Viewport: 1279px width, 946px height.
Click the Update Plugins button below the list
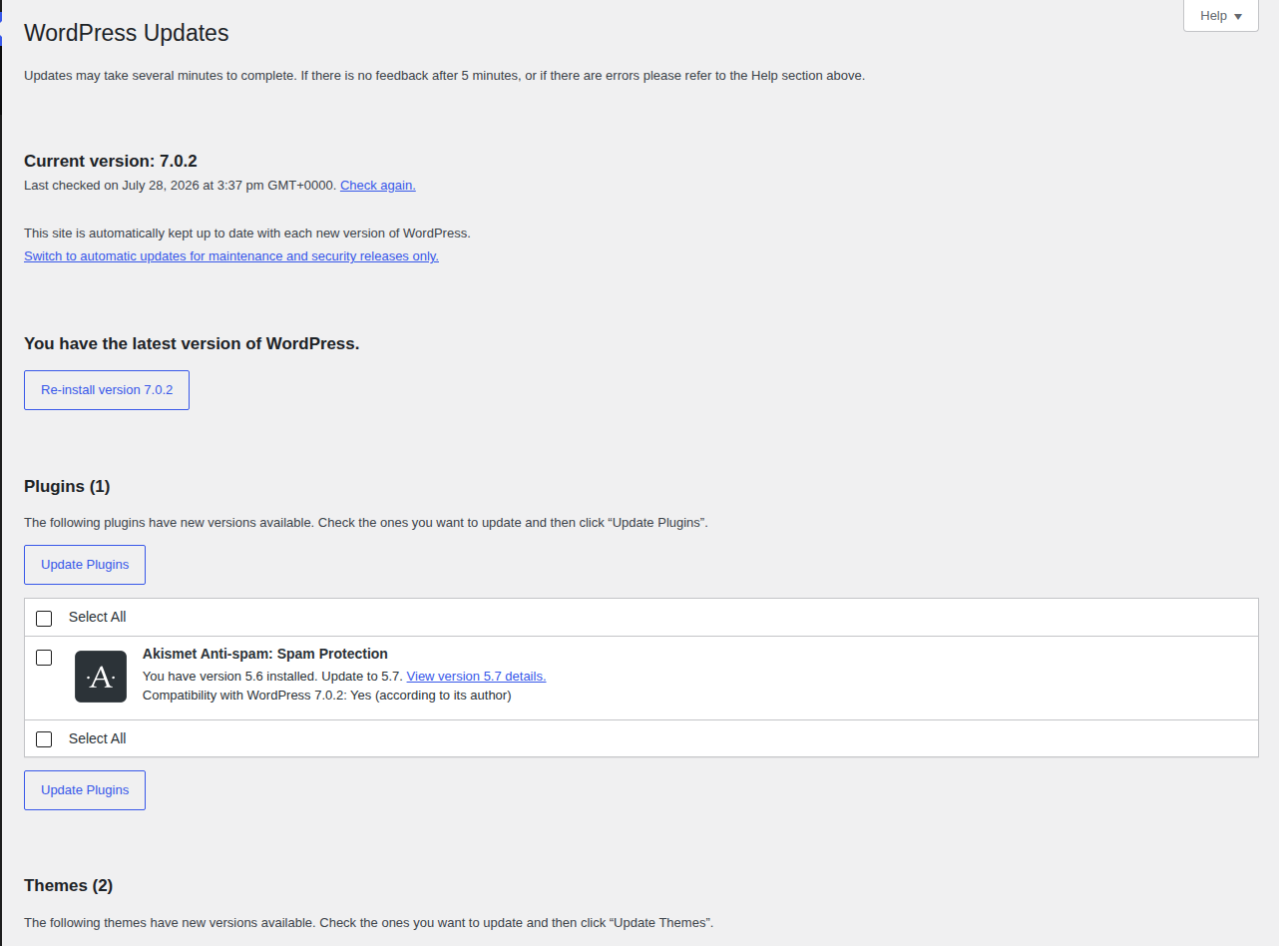pyautogui.click(x=85, y=790)
